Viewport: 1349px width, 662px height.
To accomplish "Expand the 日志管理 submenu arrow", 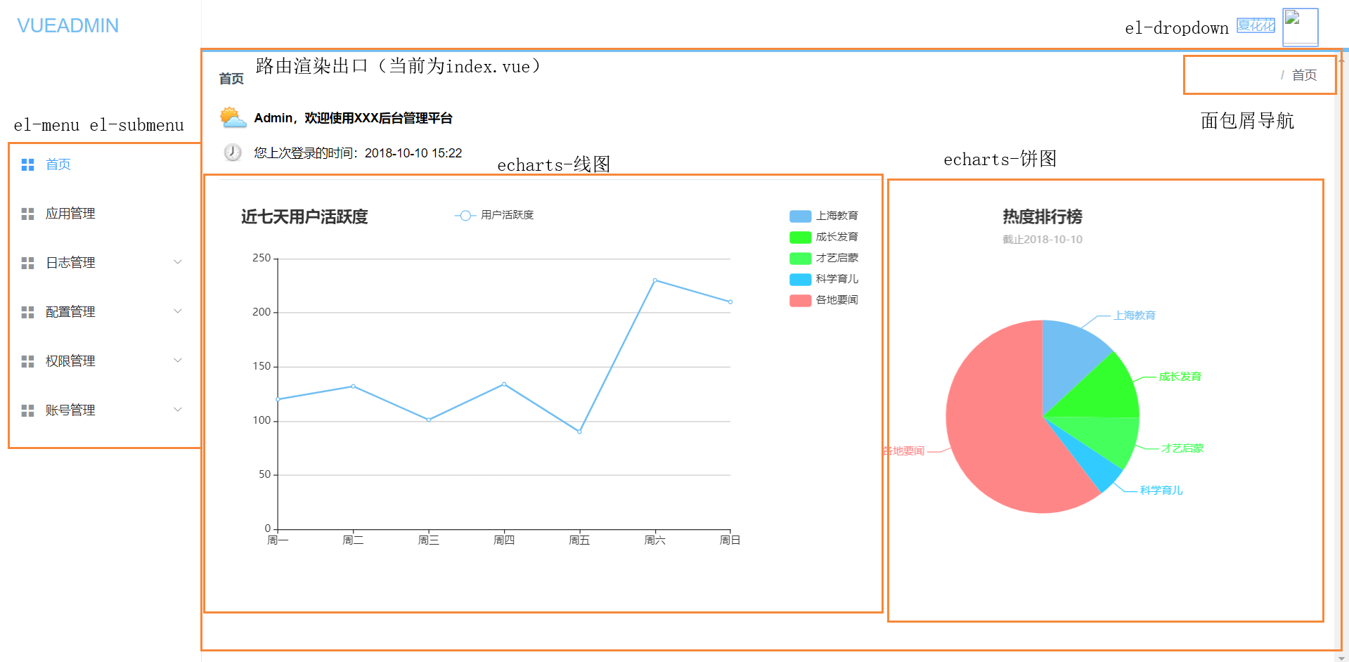I will tap(178, 262).
